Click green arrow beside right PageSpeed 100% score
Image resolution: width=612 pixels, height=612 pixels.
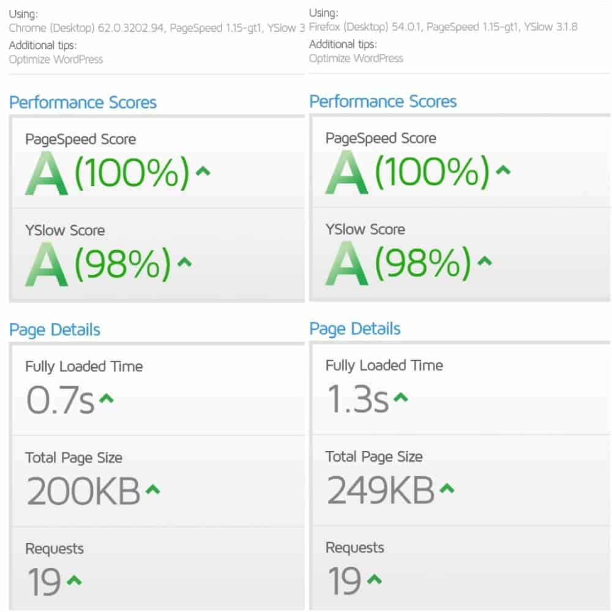503,170
